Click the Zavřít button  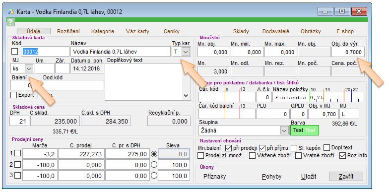pos(346,177)
